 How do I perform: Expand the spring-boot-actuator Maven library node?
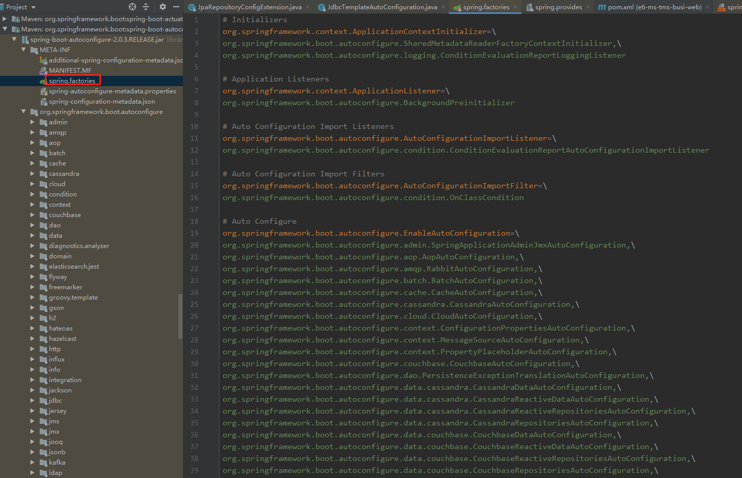5,19
